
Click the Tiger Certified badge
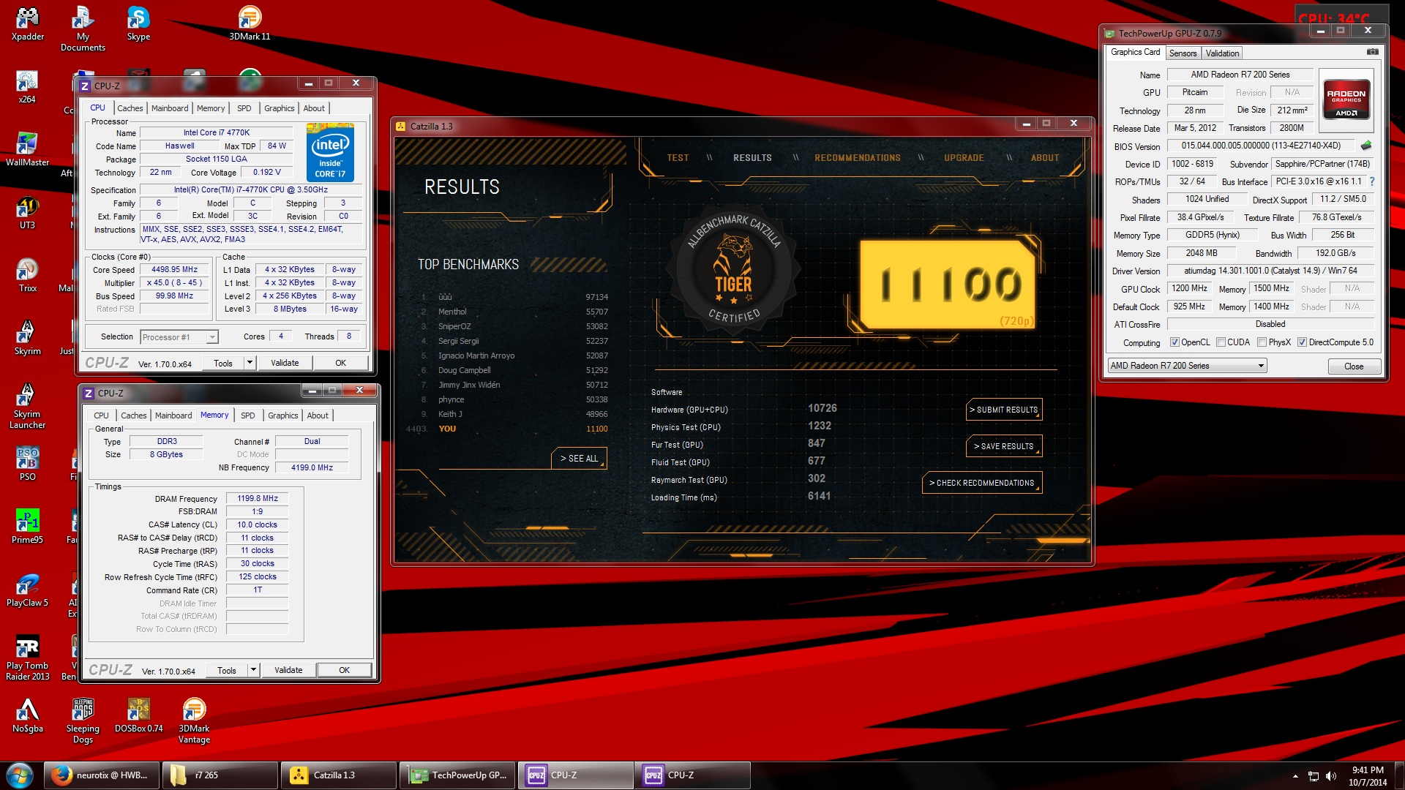[733, 271]
